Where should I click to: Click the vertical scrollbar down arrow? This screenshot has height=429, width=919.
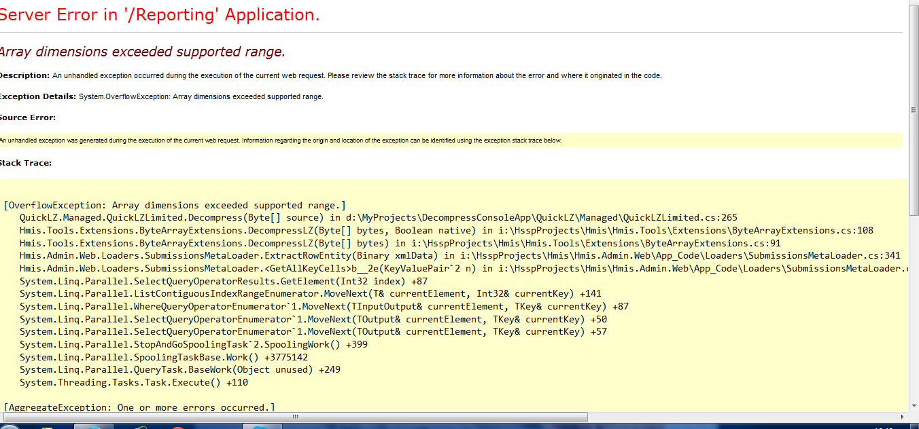click(914, 405)
